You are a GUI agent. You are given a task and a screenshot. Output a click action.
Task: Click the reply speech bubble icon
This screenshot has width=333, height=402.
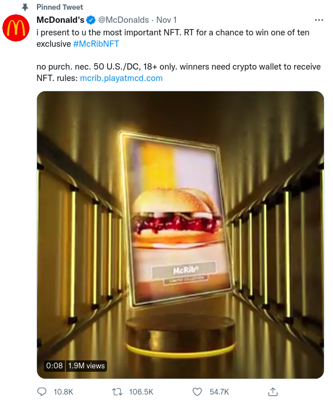click(42, 392)
